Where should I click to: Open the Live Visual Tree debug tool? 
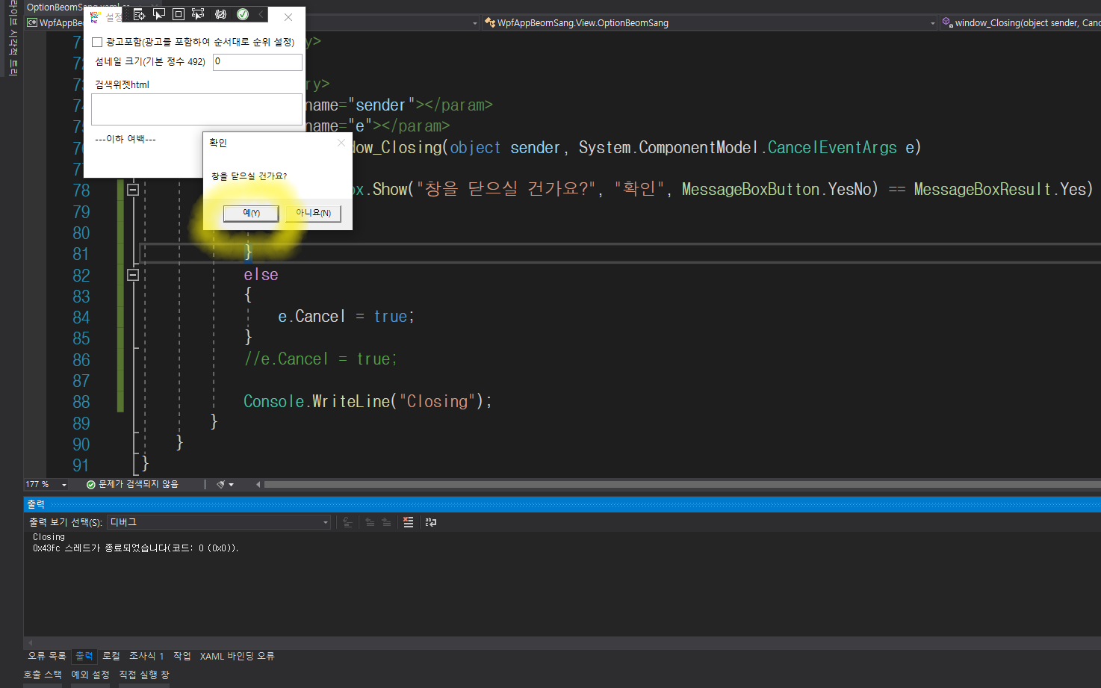pyautogui.click(x=140, y=14)
